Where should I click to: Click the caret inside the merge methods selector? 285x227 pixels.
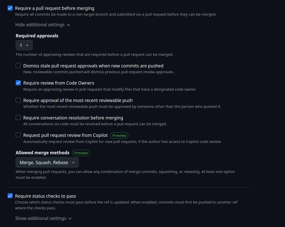tap(73, 162)
